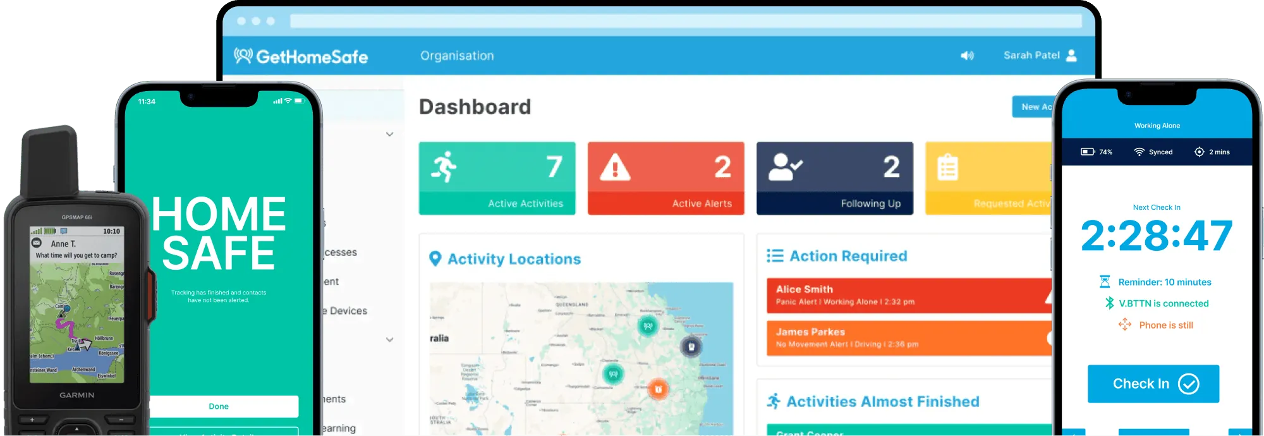1264x436 pixels.
Task: Click the teal map marker in Queensland
Action: click(647, 326)
